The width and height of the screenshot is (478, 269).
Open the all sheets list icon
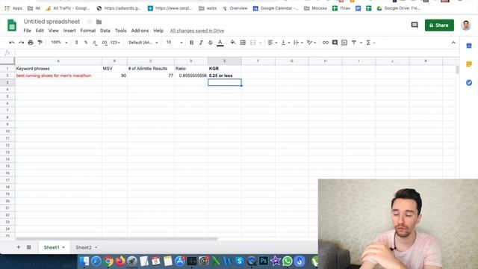pyautogui.click(x=28, y=247)
